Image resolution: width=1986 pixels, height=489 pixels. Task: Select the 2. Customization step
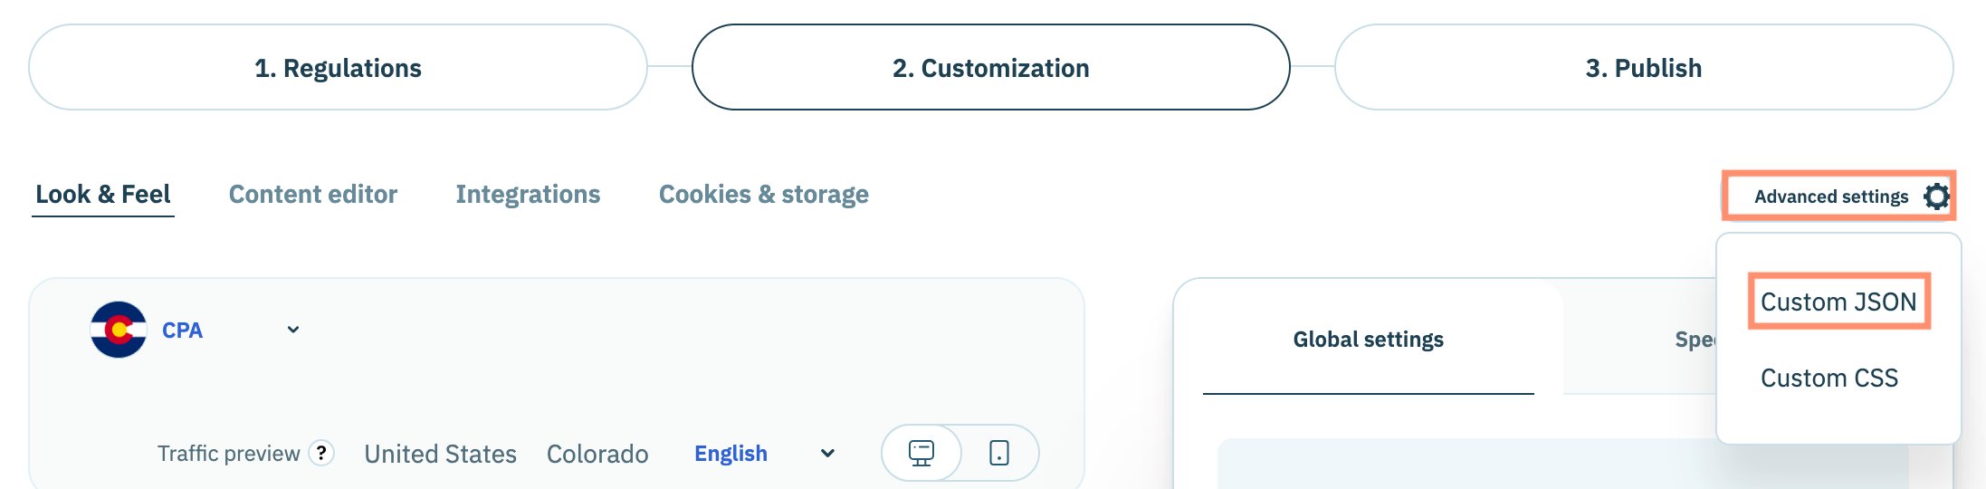pos(990,68)
